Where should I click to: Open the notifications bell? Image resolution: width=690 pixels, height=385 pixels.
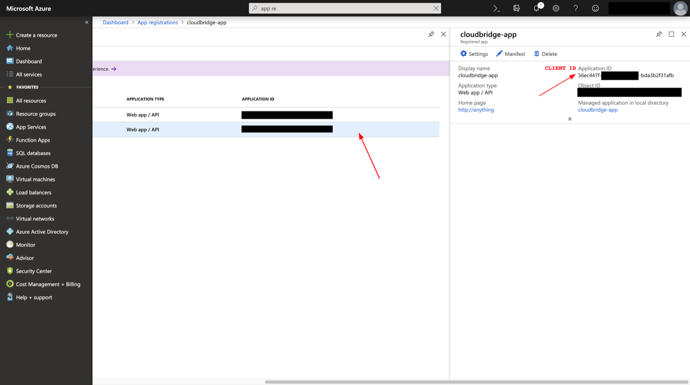536,8
